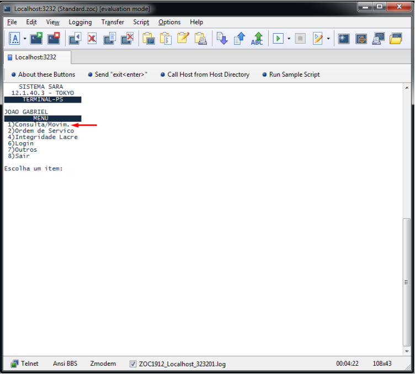Click the clipboard with text lines icon
The width and height of the screenshot is (415, 374).
(x=166, y=39)
